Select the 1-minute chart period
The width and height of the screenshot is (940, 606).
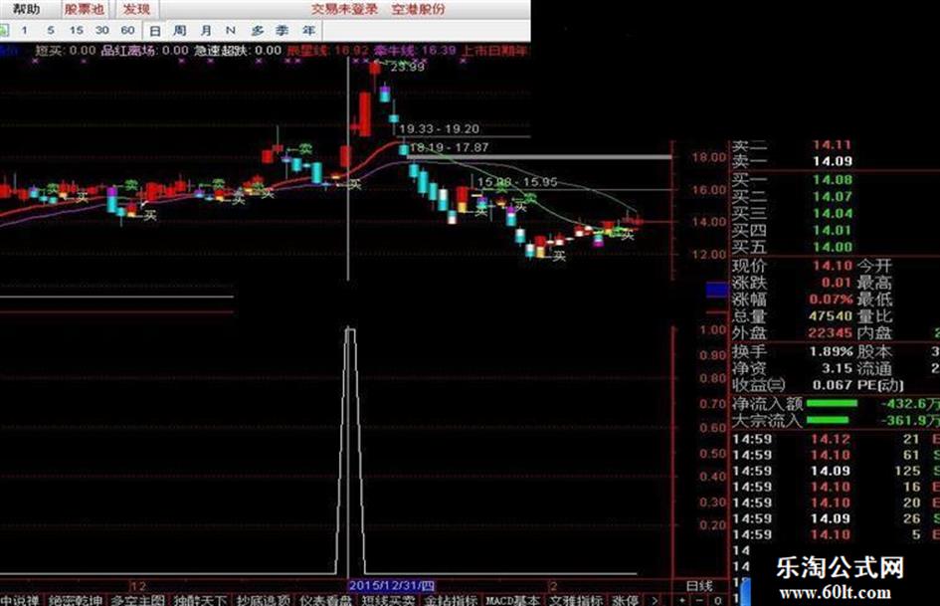[x=24, y=30]
